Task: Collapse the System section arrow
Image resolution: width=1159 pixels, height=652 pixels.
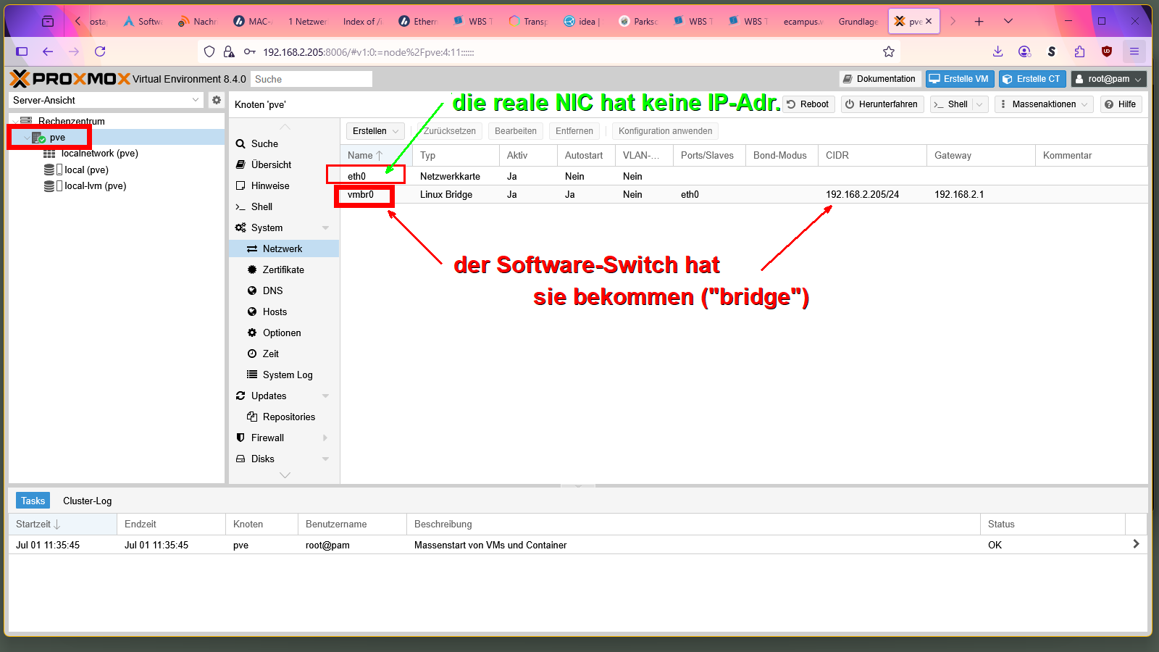Action: pos(325,228)
